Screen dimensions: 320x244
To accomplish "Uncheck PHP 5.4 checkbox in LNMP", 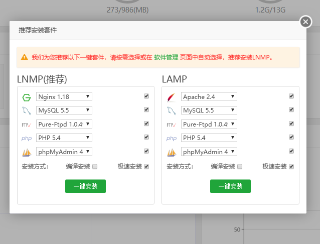I will tap(146, 137).
